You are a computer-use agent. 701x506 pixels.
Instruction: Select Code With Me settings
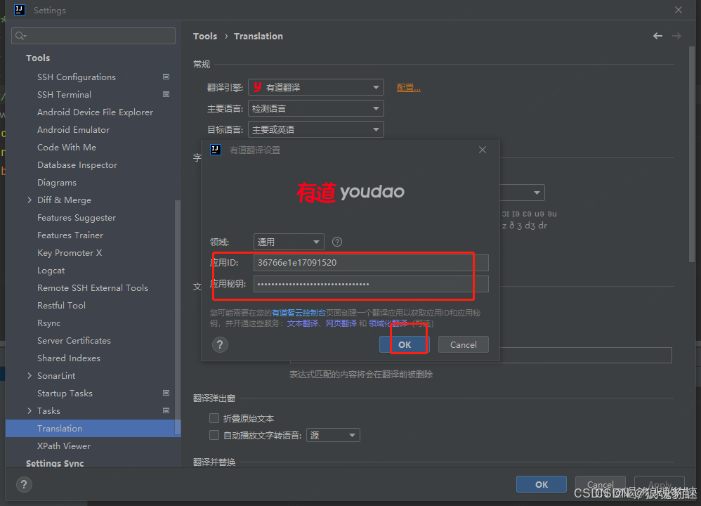(67, 147)
